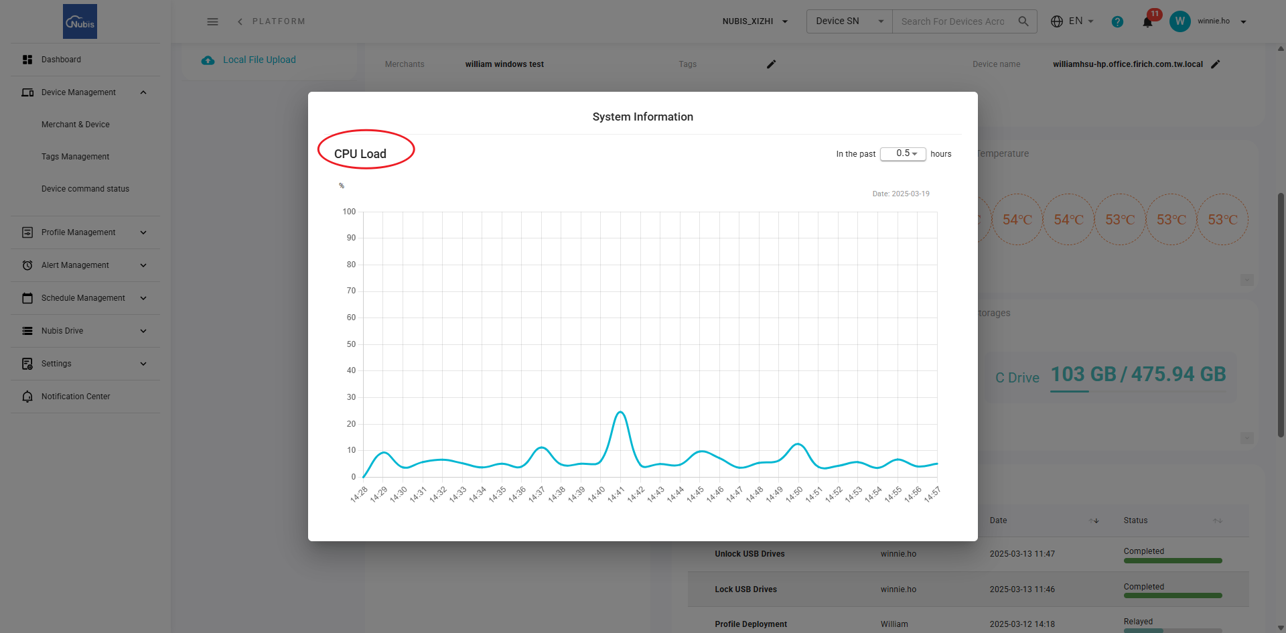This screenshot has width=1286, height=633.
Task: Open the EN language selector
Action: (1072, 21)
